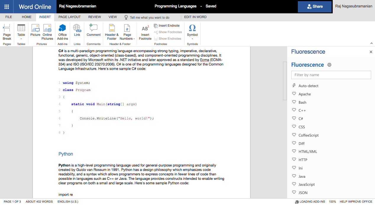The image size is (375, 205).
Task: Click ABOUT 402 WORDS count
Action: pos(39,202)
